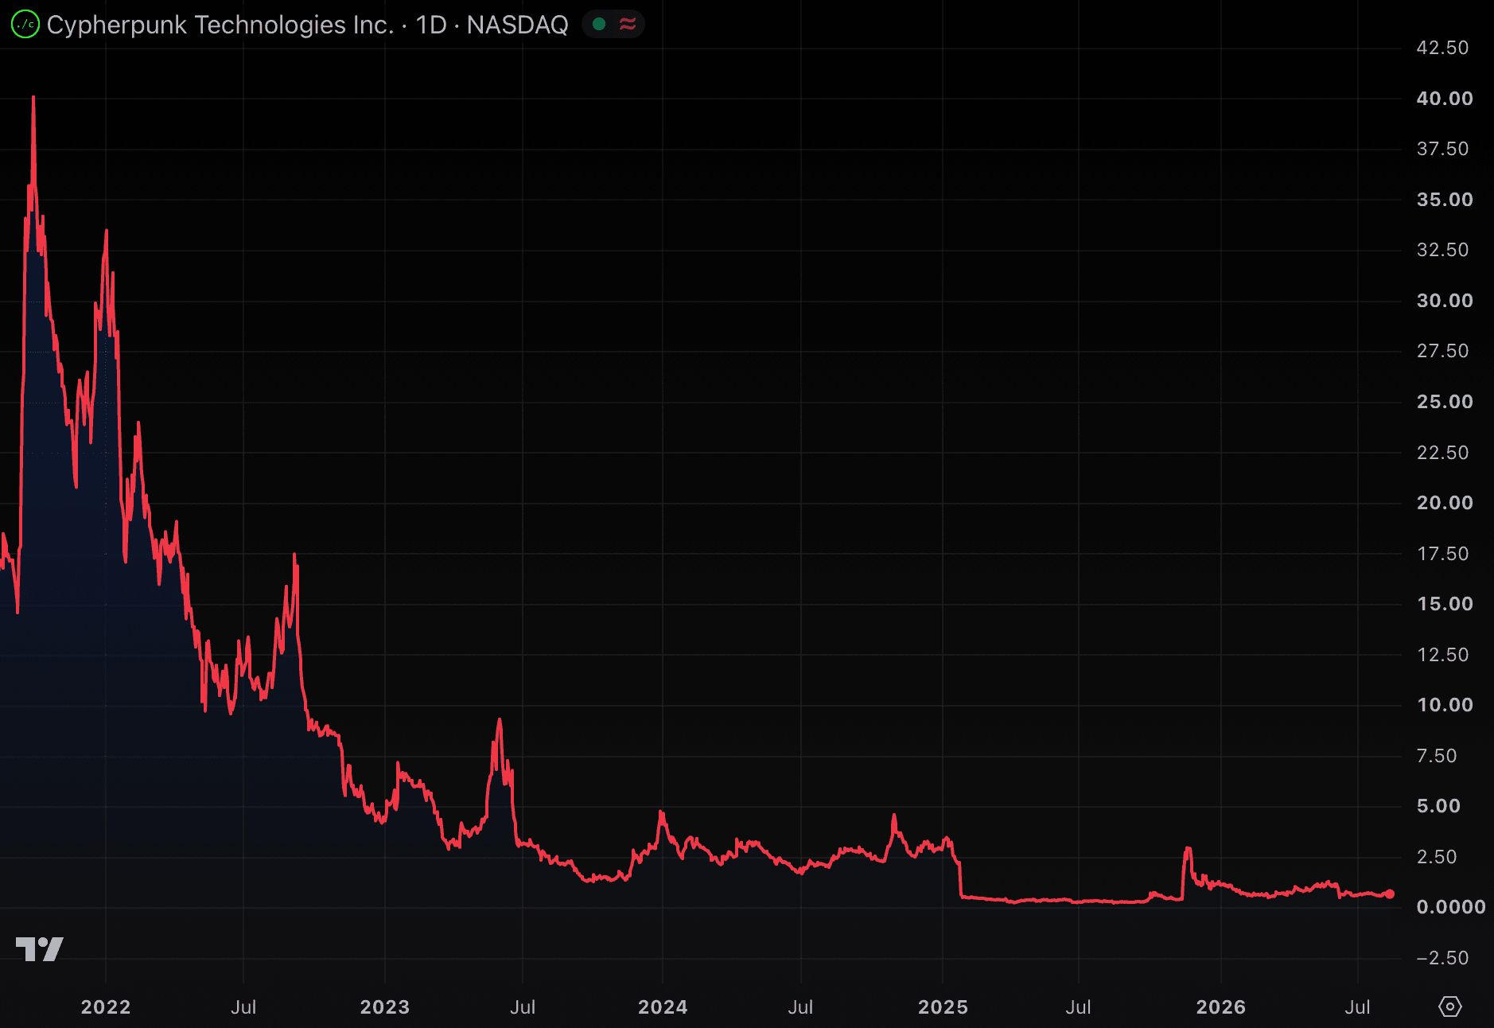The image size is (1494, 1028).
Task: Click the 2024 label on time axis
Action: click(x=663, y=1007)
